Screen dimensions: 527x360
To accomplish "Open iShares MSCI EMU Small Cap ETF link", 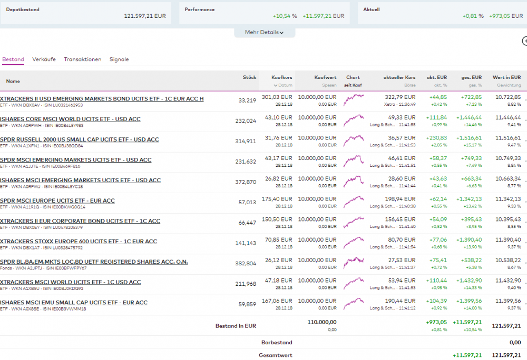I will (x=74, y=303).
